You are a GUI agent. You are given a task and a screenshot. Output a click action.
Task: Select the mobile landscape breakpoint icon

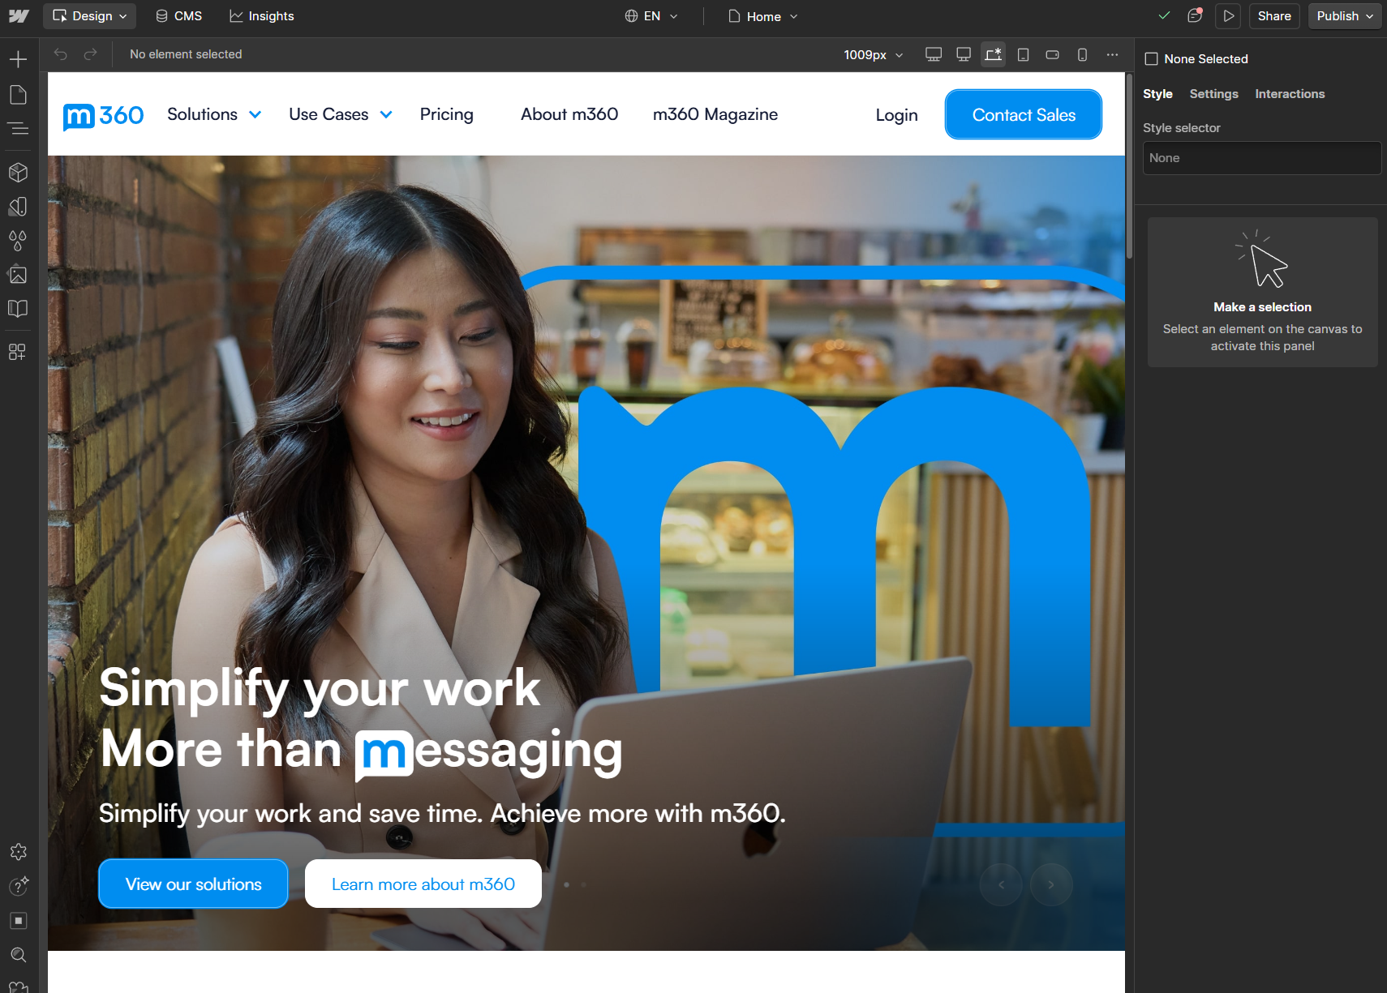1053,54
